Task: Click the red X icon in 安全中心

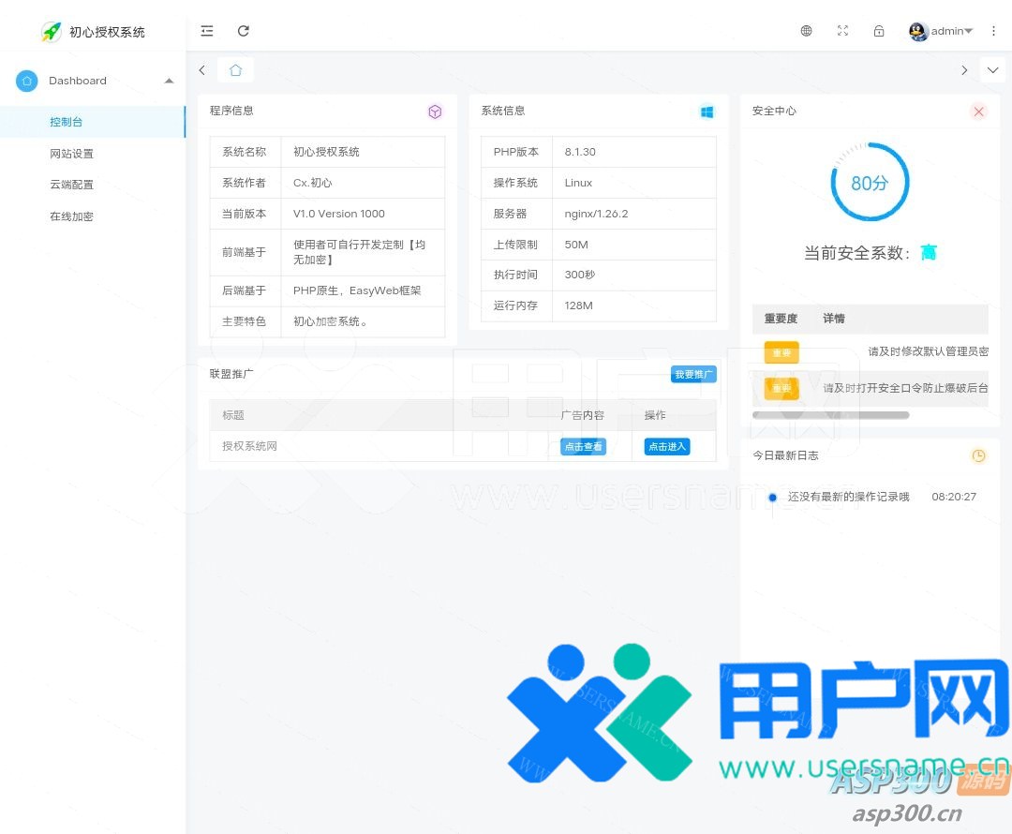Action: pyautogui.click(x=978, y=112)
